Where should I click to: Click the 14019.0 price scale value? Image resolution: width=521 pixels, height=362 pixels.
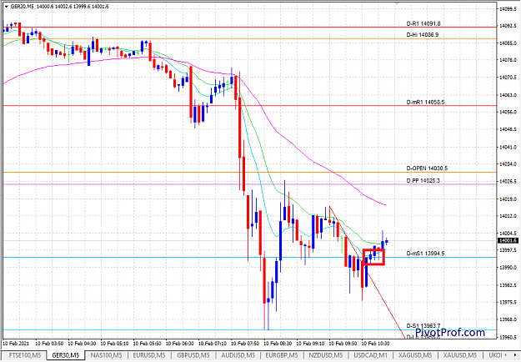(508, 199)
